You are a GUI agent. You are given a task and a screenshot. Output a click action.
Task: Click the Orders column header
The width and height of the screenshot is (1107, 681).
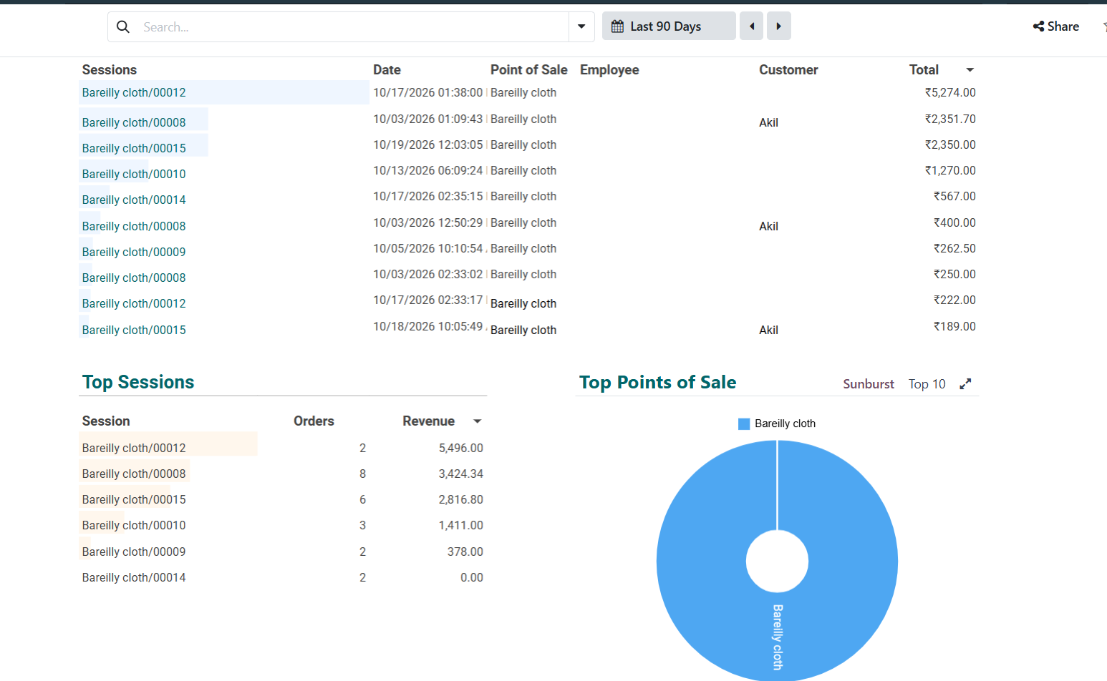[x=314, y=421]
